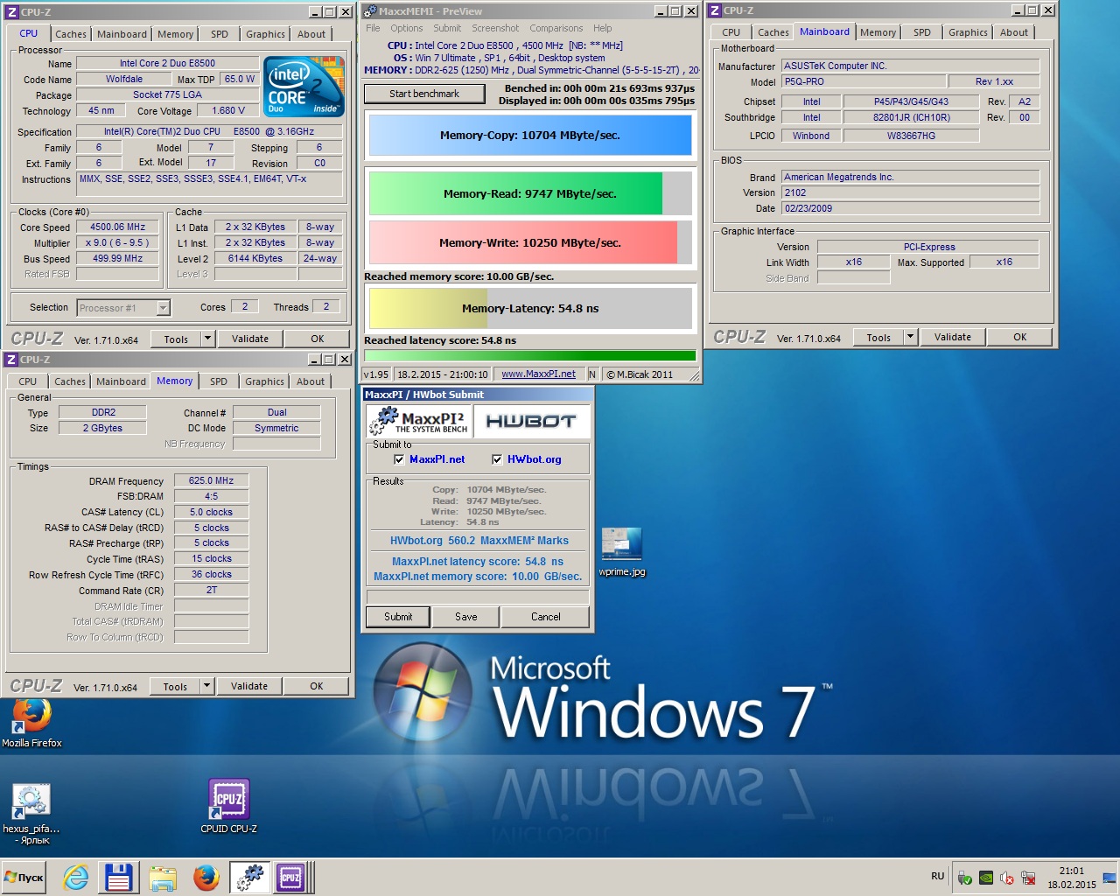Screen dimensions: 1120x896
Task: Open the MaxxMEM Options menu
Action: [x=406, y=28]
